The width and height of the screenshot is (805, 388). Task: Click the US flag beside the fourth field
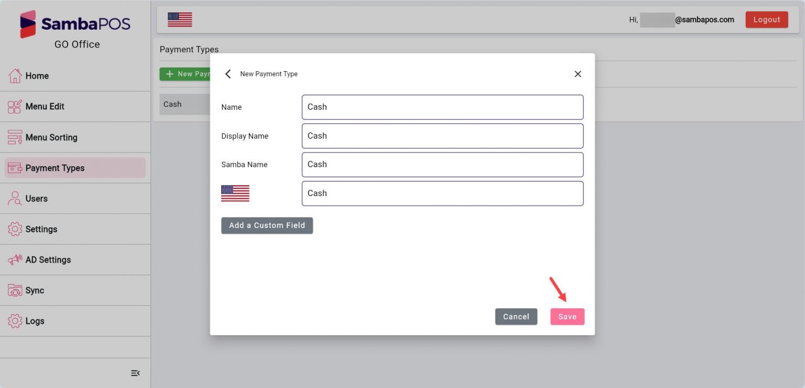[x=235, y=193]
